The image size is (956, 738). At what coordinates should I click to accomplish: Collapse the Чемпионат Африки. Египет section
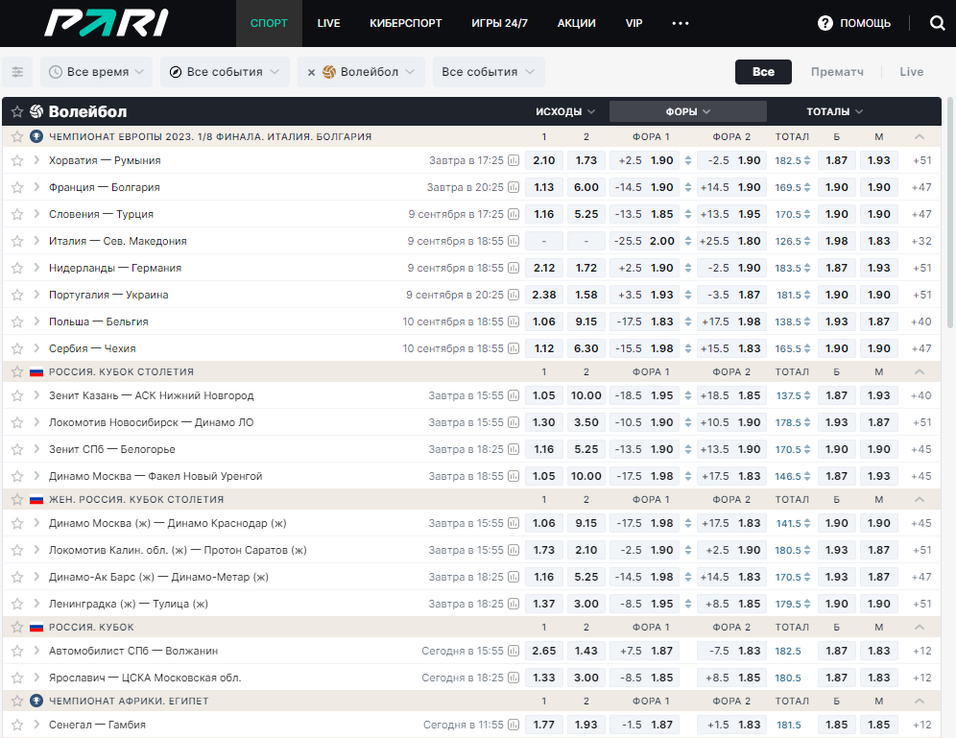(x=920, y=701)
